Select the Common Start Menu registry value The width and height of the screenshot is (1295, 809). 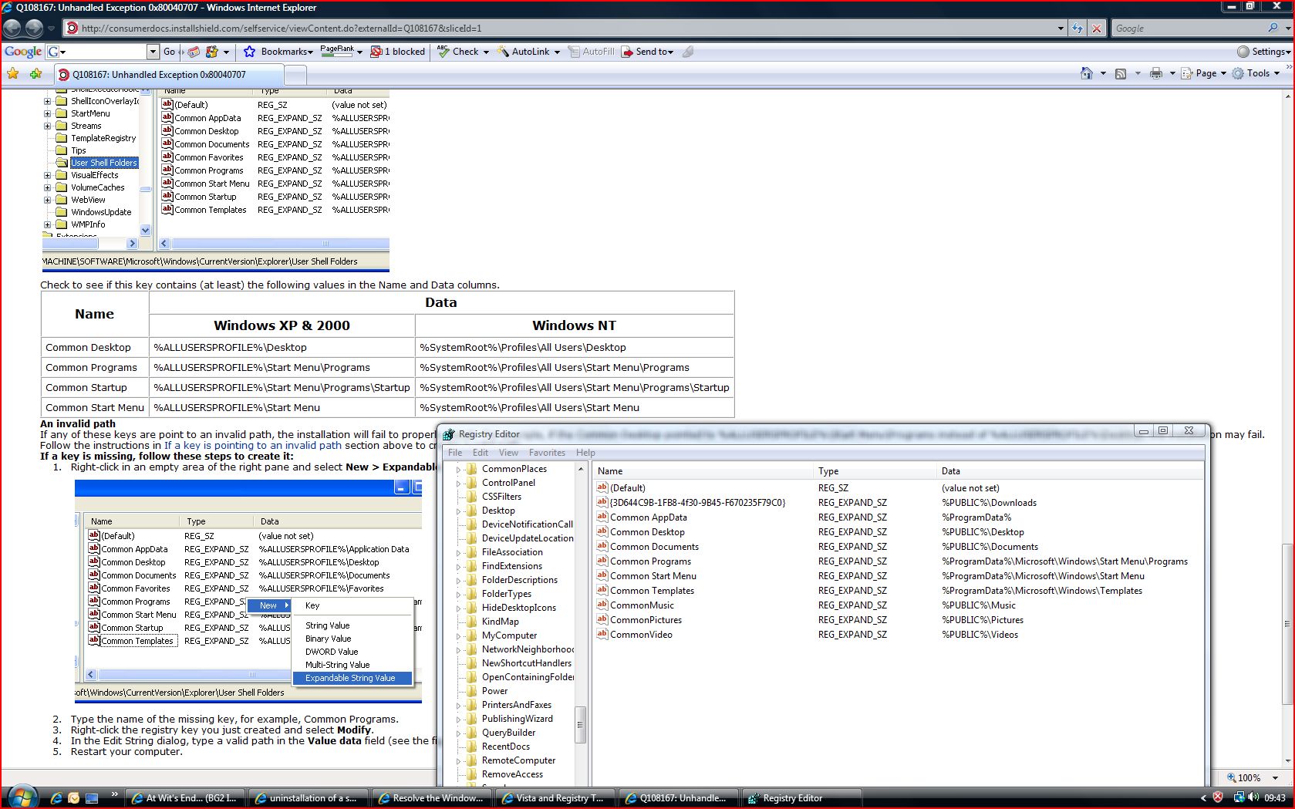click(x=653, y=576)
